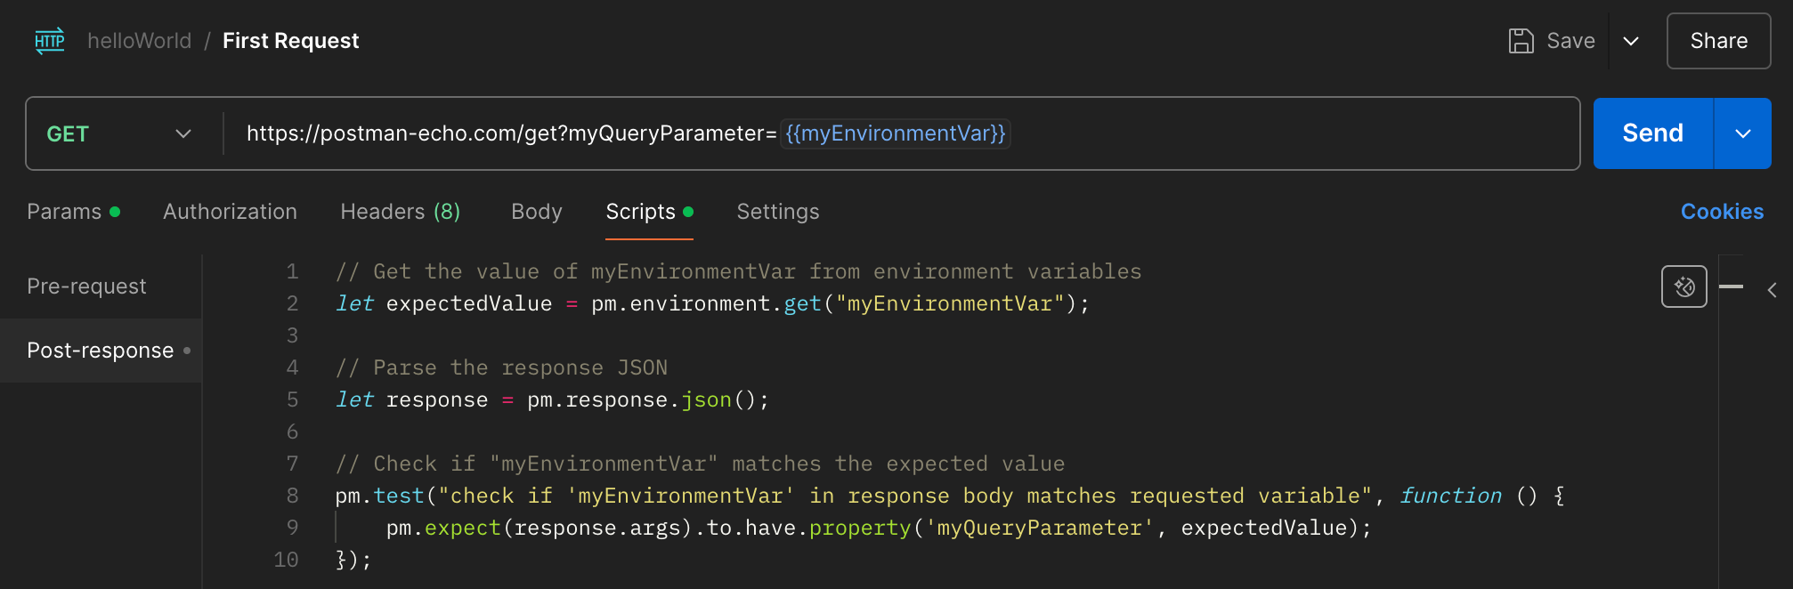Open the Postbot AI assistant icon in editor
Screen dimensions: 1793x589
coord(1683,286)
